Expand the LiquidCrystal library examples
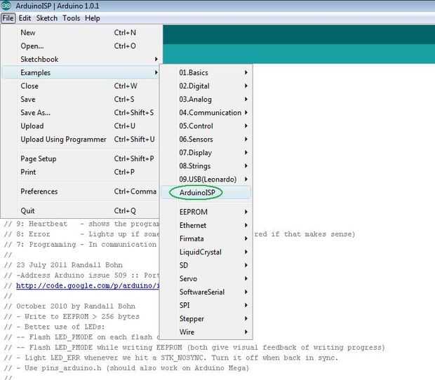Viewport: 435px width, 380px height. pyautogui.click(x=206, y=252)
